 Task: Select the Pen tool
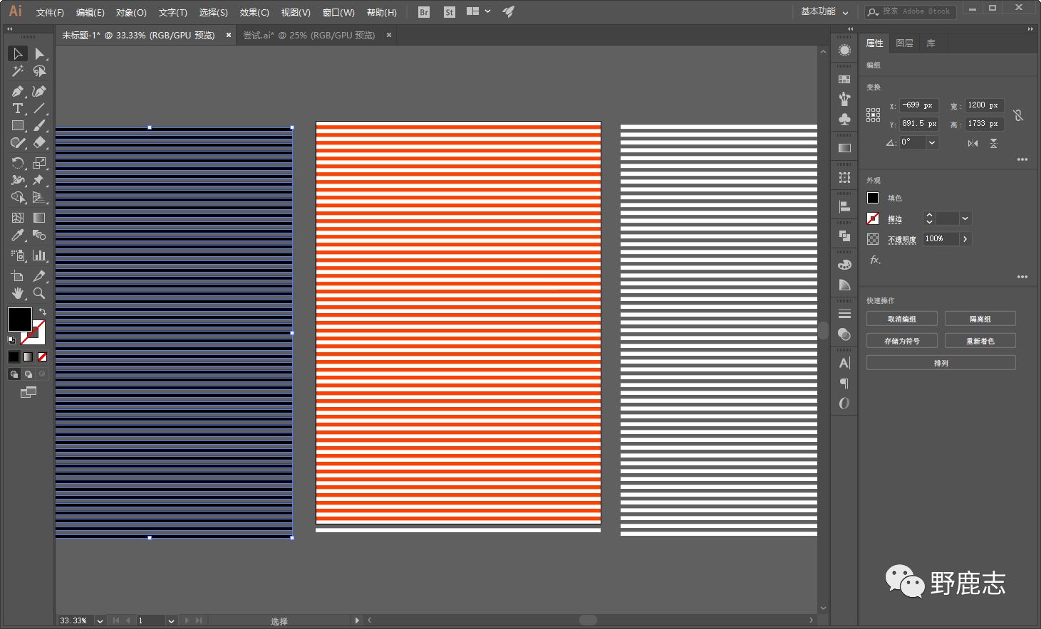click(17, 91)
